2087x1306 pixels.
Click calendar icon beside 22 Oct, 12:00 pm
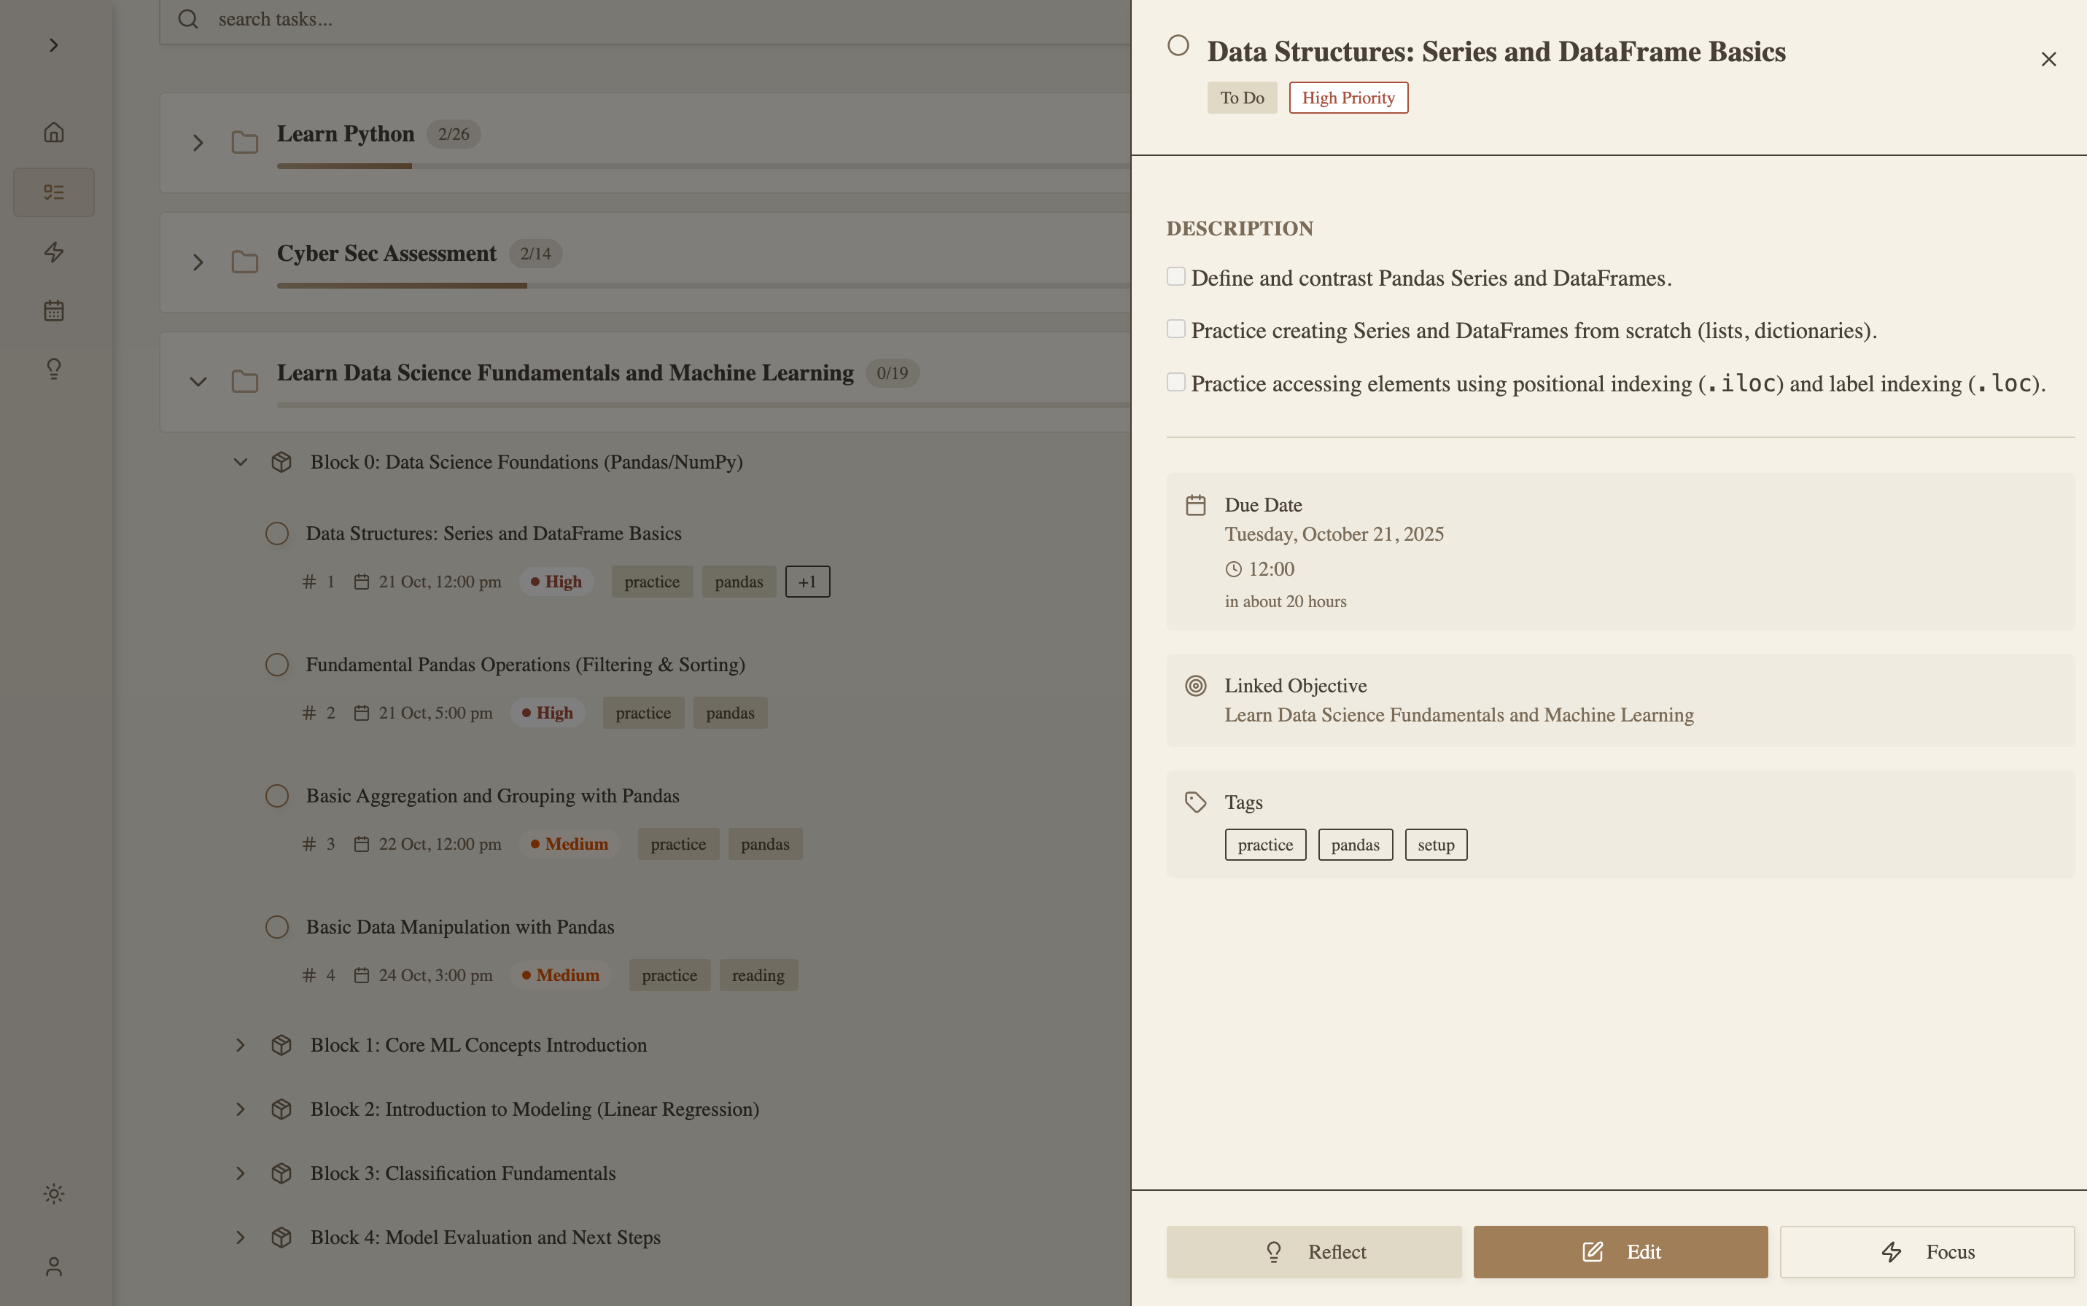point(361,844)
